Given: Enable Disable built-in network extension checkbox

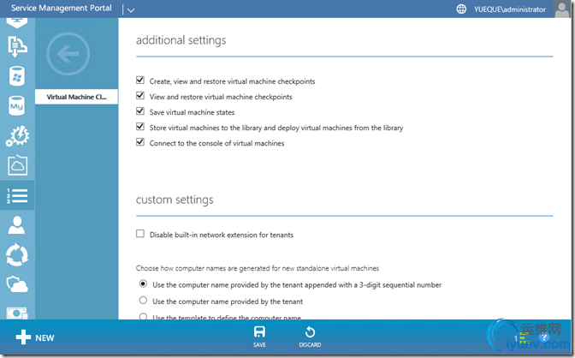Looking at the screenshot, I should pyautogui.click(x=140, y=234).
